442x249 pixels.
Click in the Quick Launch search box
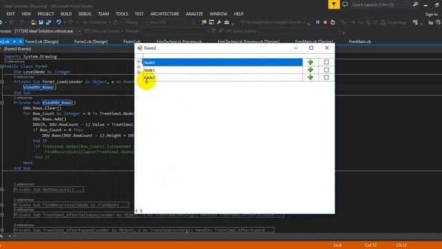click(381, 5)
